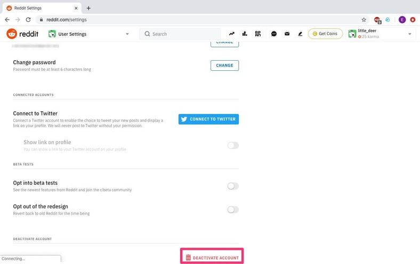Open the Reddit Public Access Network icon

(257, 34)
